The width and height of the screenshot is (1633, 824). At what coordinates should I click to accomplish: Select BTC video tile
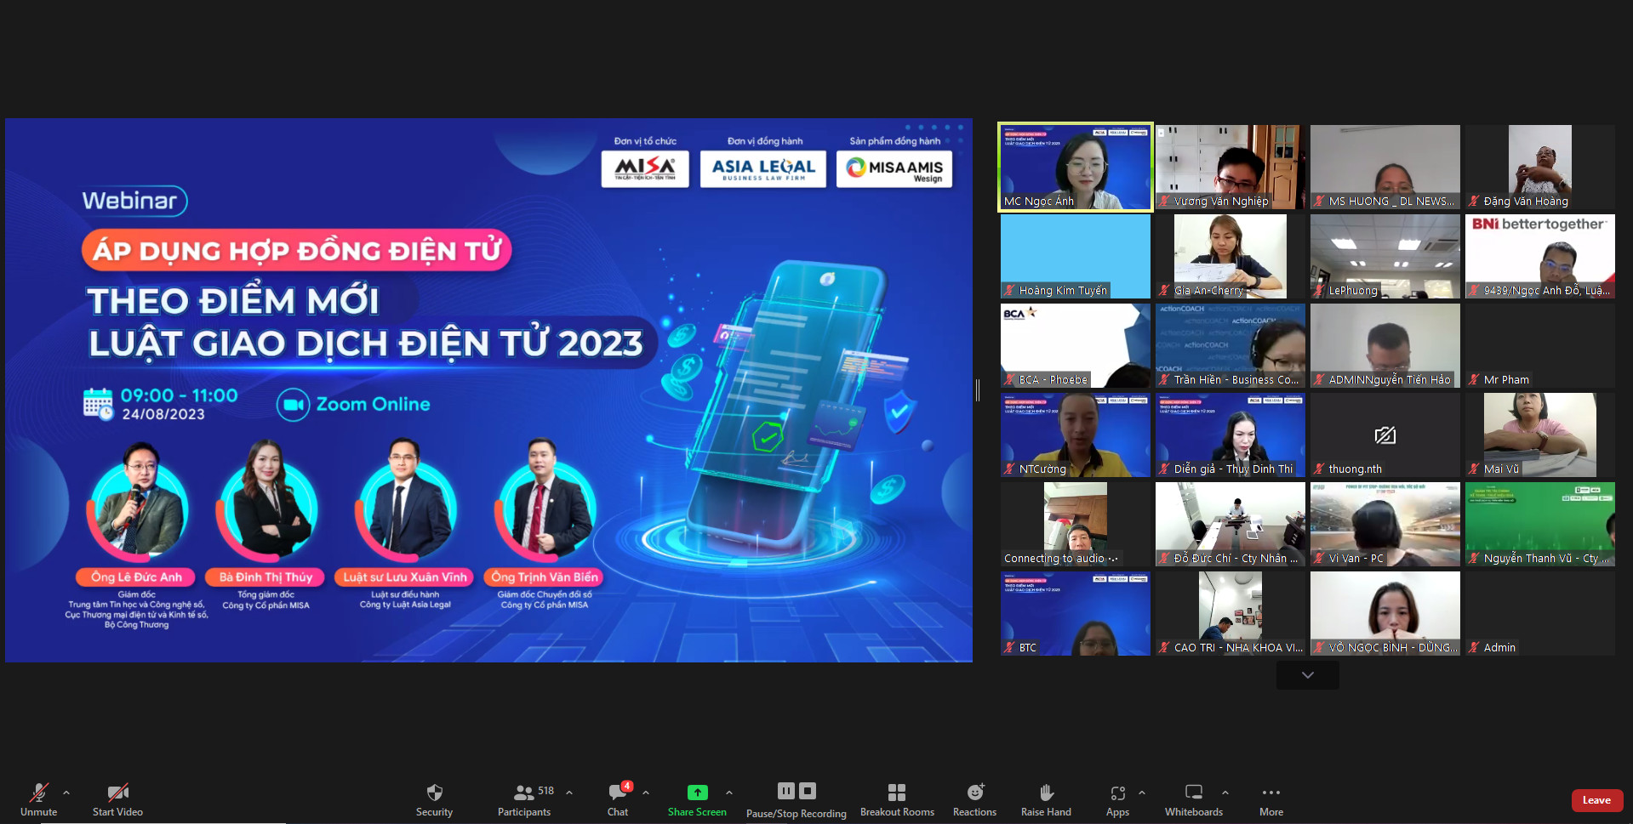click(x=1076, y=613)
